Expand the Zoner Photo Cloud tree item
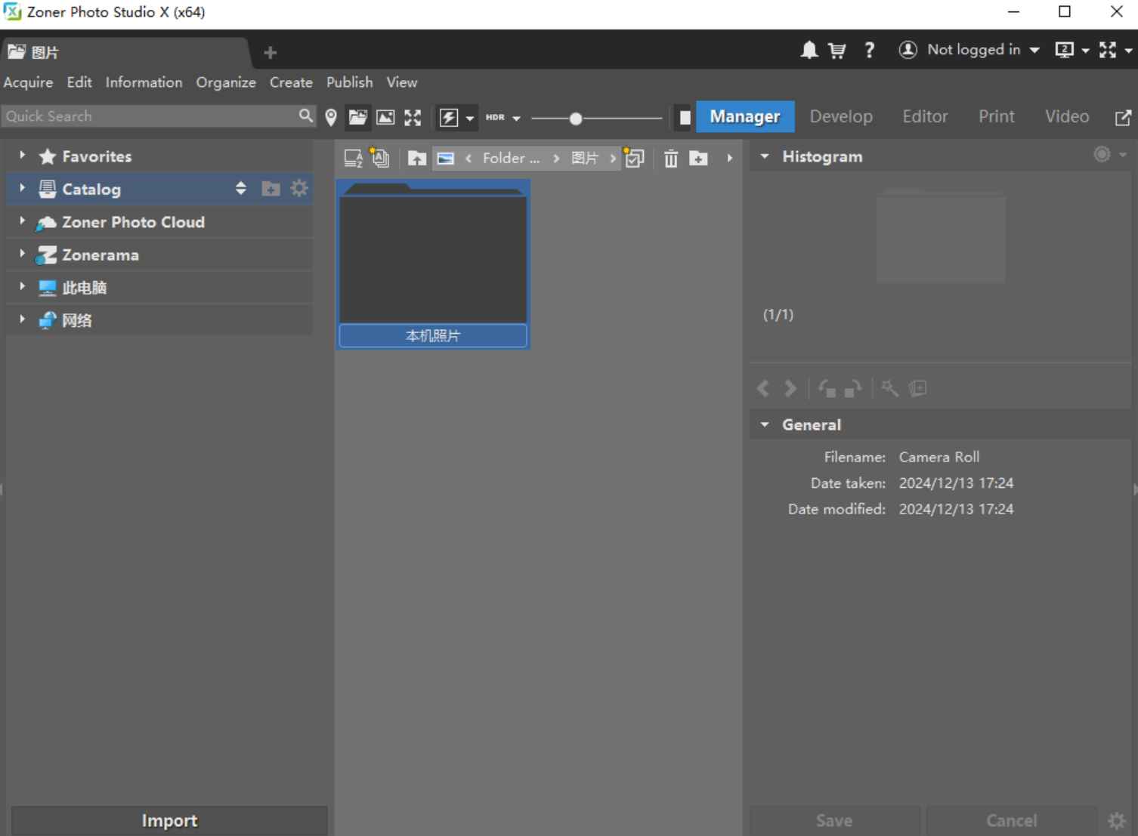This screenshot has height=836, width=1138. pyautogui.click(x=21, y=221)
